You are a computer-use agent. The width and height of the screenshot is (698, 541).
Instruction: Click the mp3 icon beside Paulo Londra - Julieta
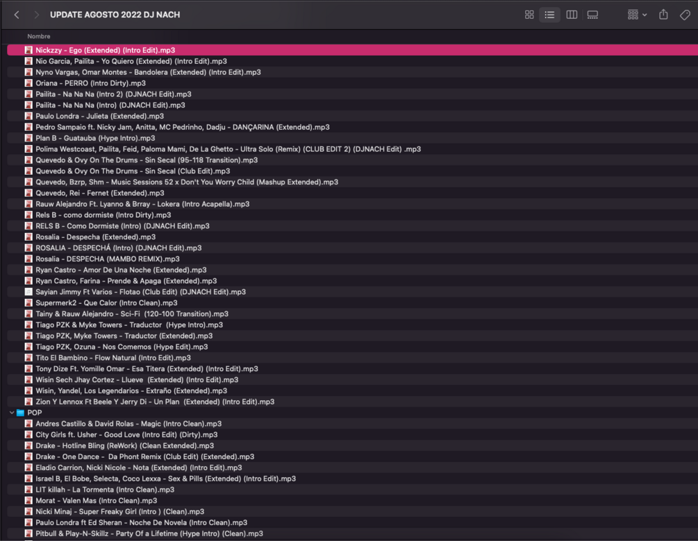tap(28, 116)
